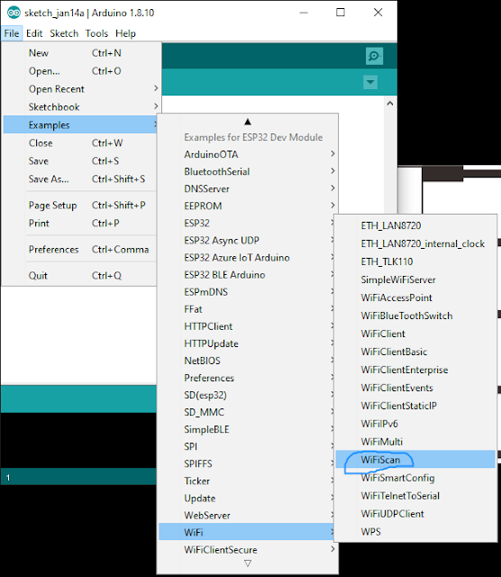Open SD(esp32) examples
Viewport: 501px width, 577px height.
(x=247, y=395)
